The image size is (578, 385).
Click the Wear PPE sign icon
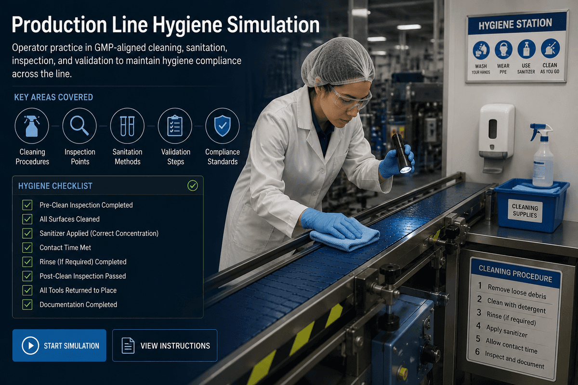[x=503, y=50]
